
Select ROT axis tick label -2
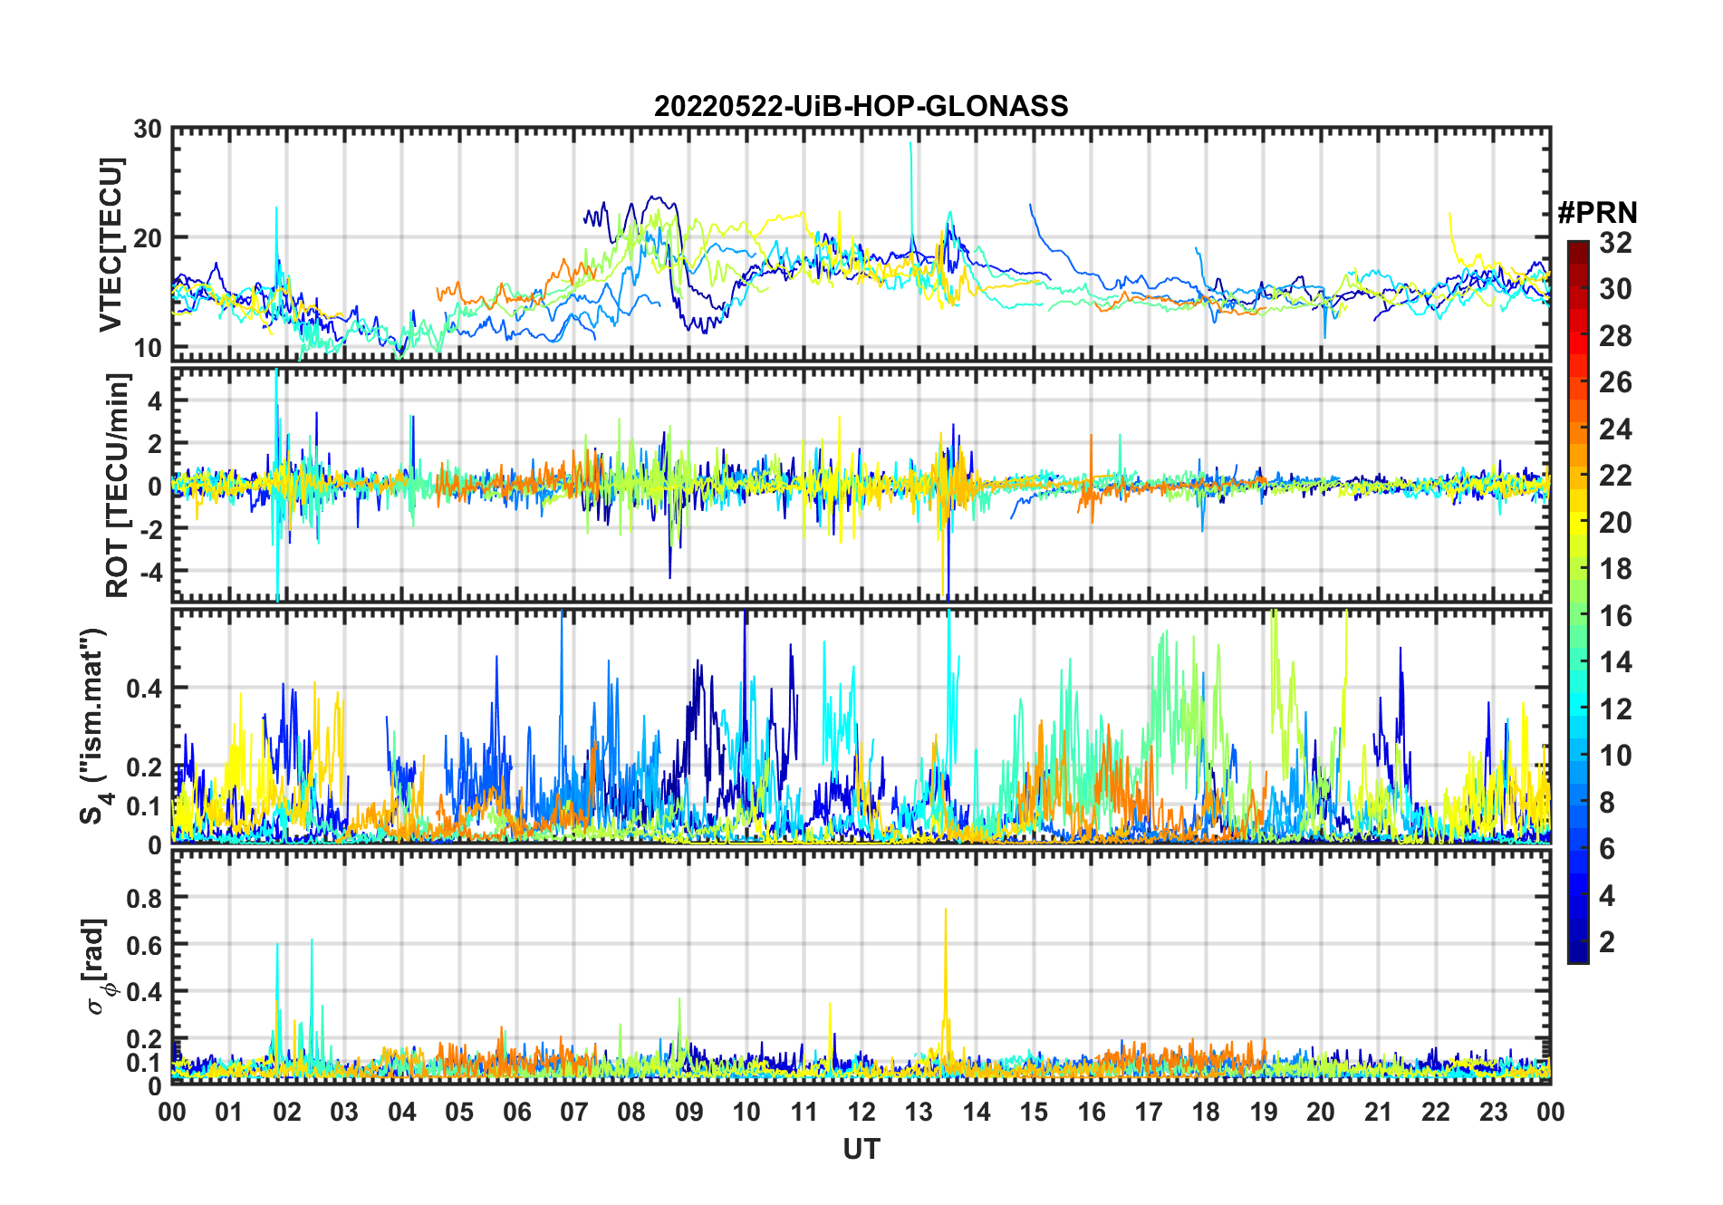click(x=150, y=528)
